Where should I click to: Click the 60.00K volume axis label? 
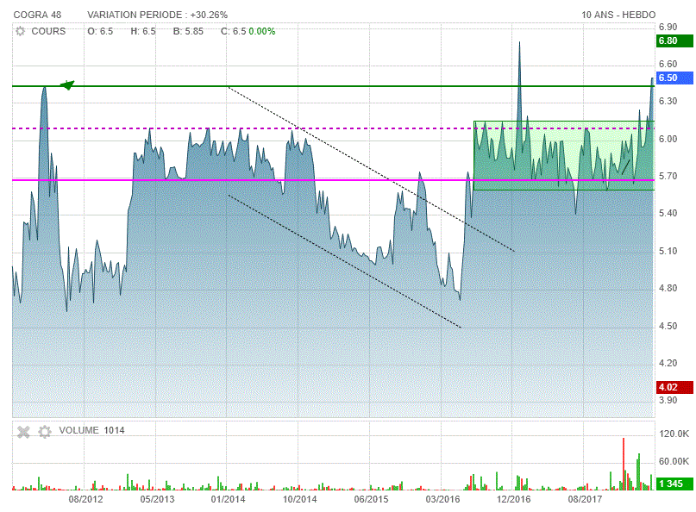click(674, 462)
